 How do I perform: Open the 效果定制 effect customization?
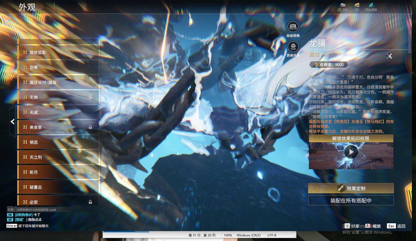point(351,188)
